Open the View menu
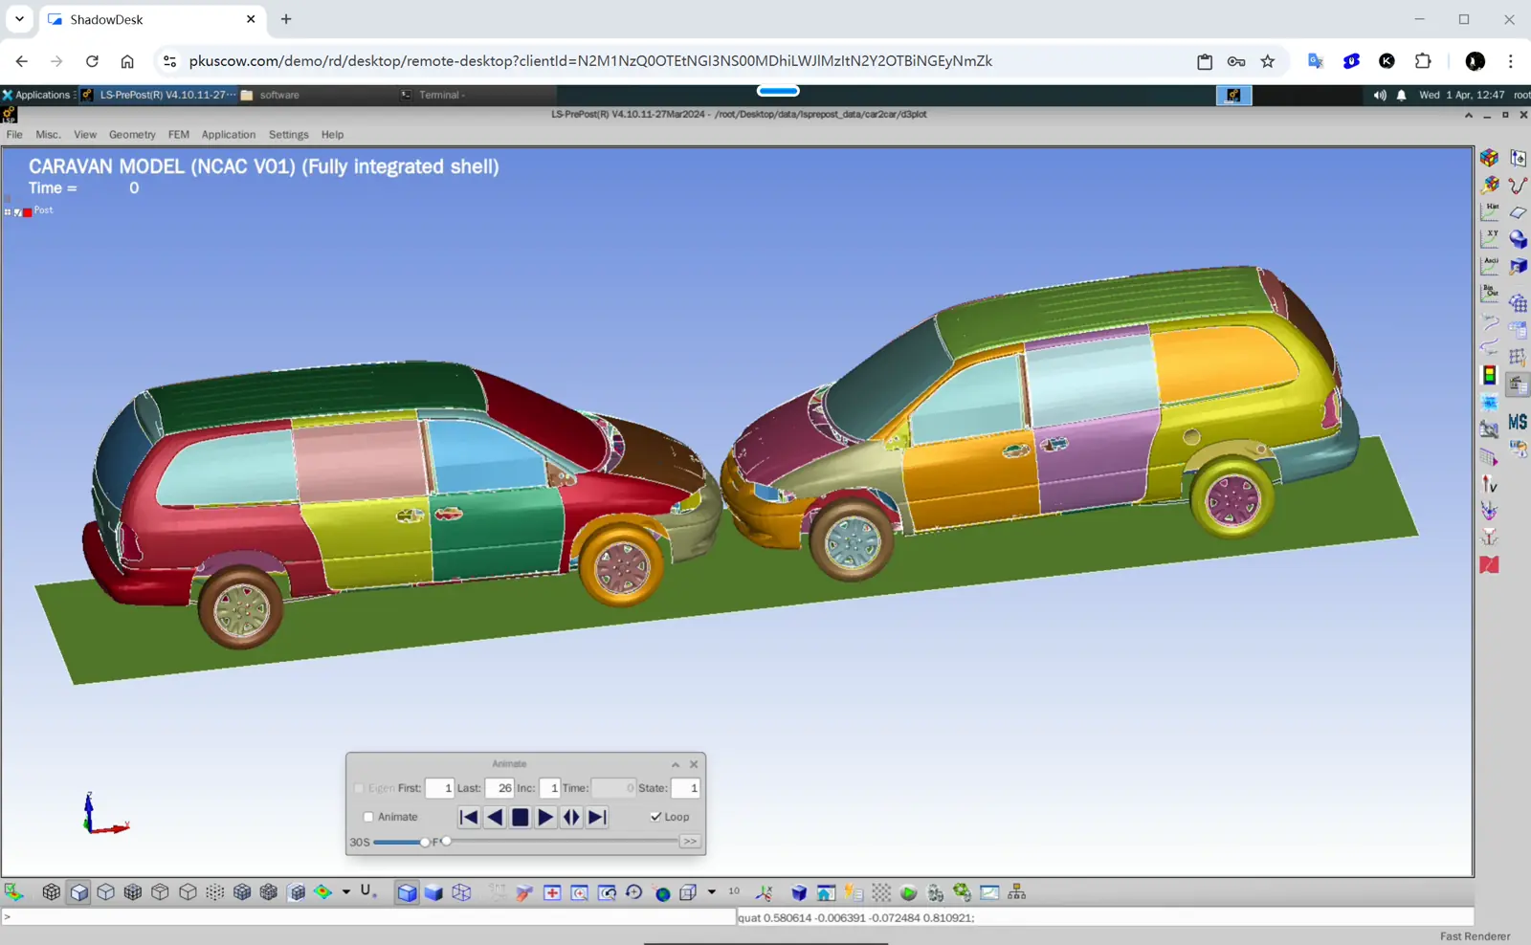This screenshot has height=945, width=1531. click(85, 135)
